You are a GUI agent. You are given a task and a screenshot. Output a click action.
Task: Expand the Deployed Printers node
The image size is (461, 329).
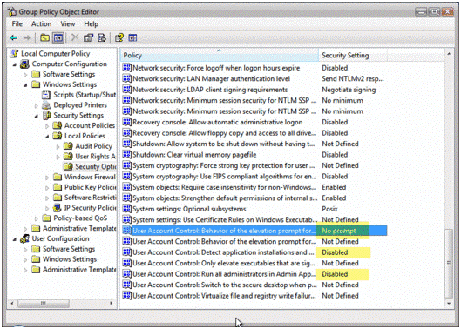tap(36, 105)
